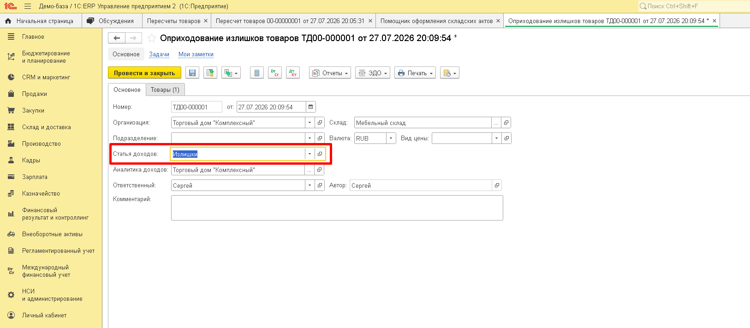Show Dr/Cr international accounting entries
This screenshot has height=328, width=750.
[x=275, y=73]
